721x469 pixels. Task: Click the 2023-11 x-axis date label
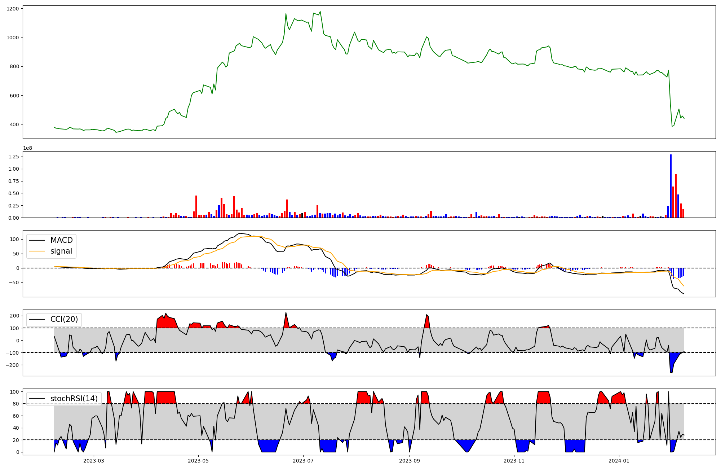point(514,461)
